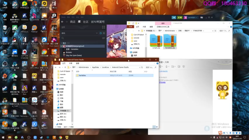Click the search box in the 1746620789 window
This screenshot has height=140, width=249.
click(224, 31)
